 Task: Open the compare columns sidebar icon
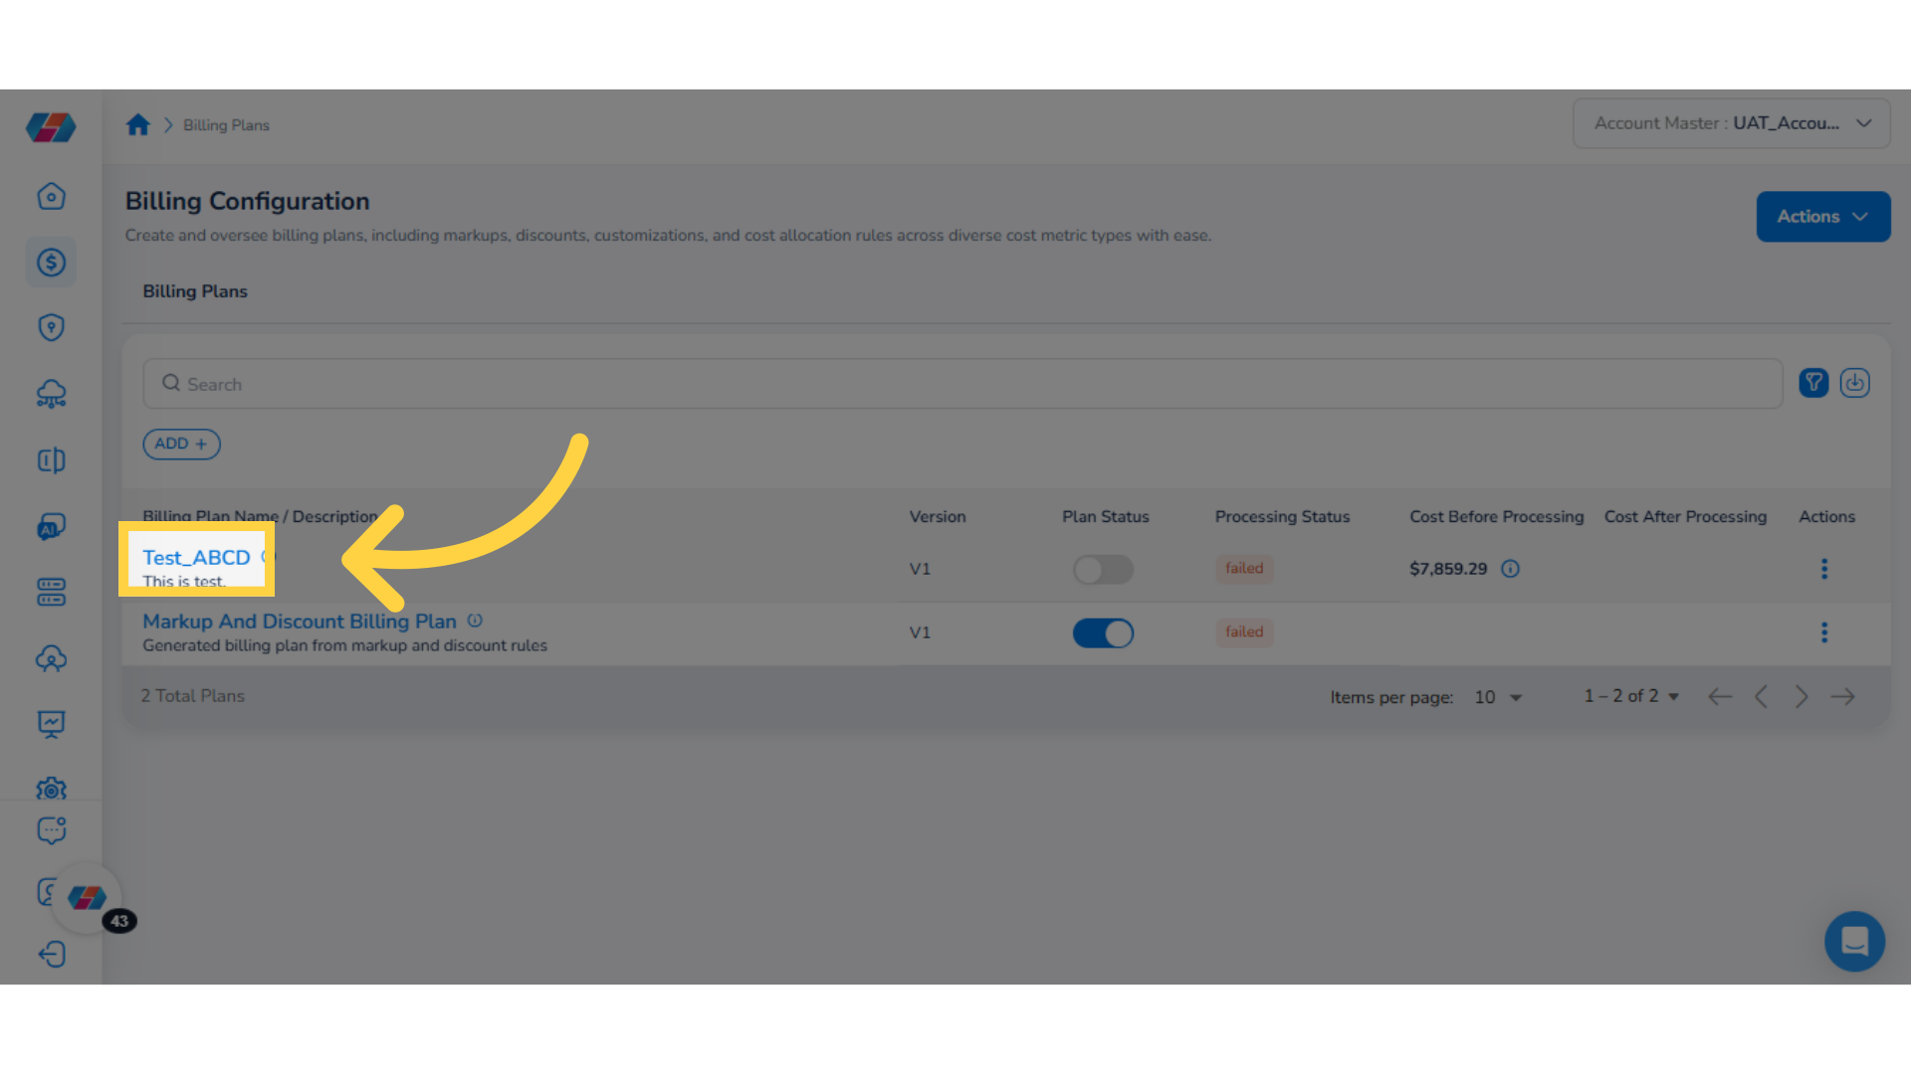51,459
